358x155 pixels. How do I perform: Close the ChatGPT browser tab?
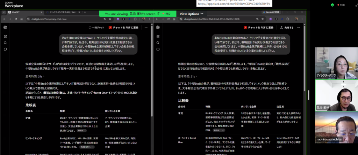(41, 12)
